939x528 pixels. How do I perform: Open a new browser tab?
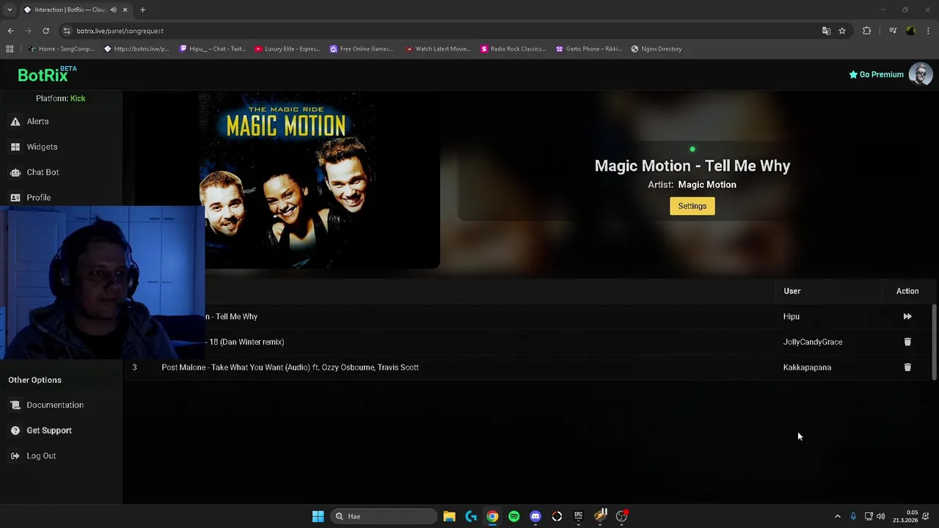(x=142, y=10)
